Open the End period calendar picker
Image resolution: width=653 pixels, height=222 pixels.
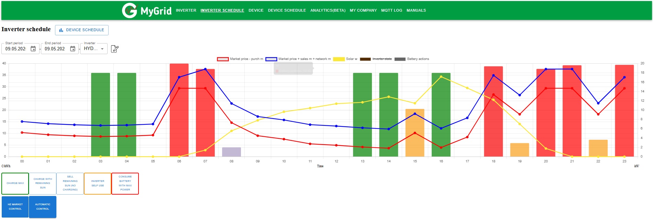pyautogui.click(x=73, y=49)
